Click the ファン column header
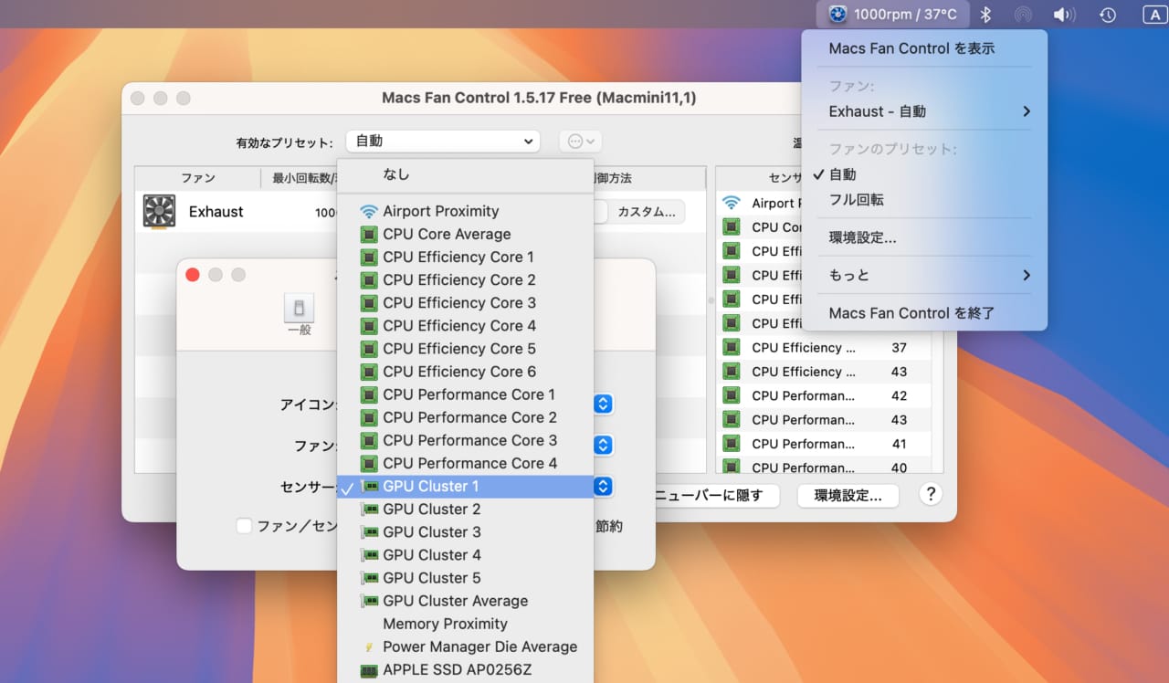The width and height of the screenshot is (1169, 683). click(197, 178)
